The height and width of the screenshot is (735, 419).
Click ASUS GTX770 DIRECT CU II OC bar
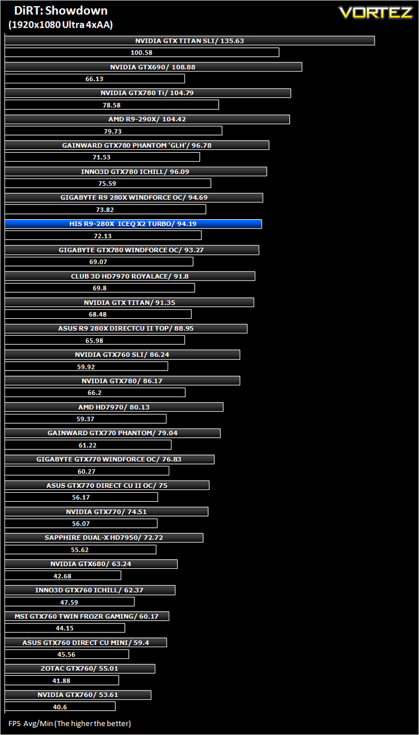click(107, 485)
